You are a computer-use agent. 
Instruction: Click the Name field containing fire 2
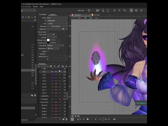[x=57, y=18]
